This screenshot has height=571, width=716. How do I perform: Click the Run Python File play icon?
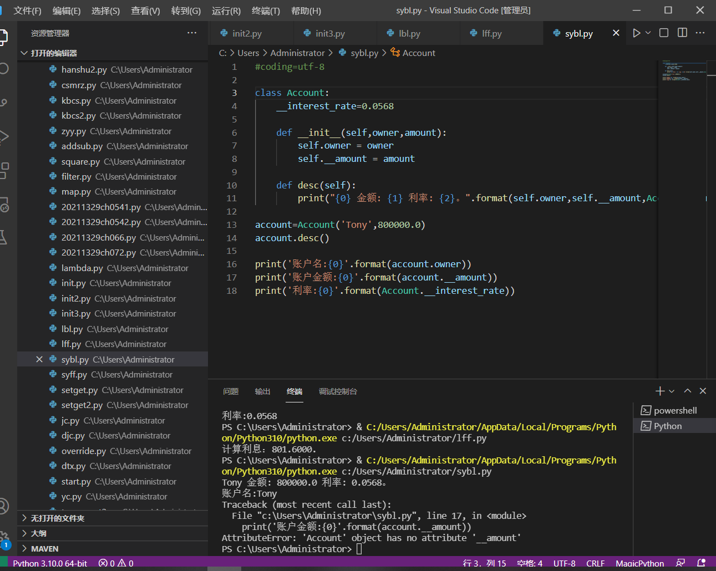[636, 33]
